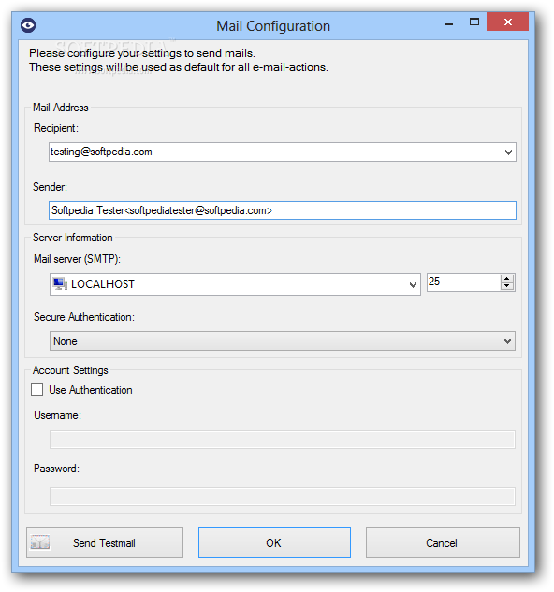Image resolution: width=554 pixels, height=592 pixels.
Task: Enable the Use Authentication checkbox
Action: 37,390
